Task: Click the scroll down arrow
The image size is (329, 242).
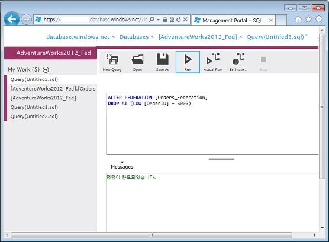Action: [322, 228]
